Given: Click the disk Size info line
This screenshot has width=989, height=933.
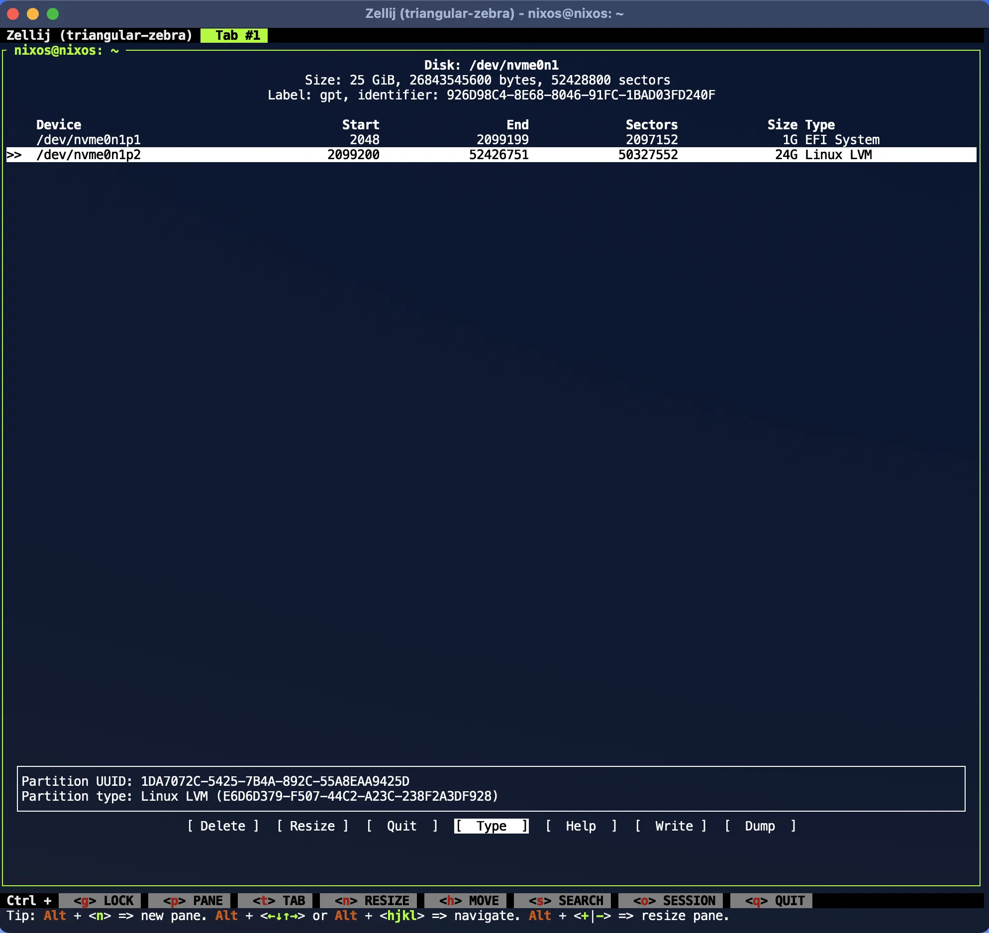Looking at the screenshot, I should click(x=488, y=80).
